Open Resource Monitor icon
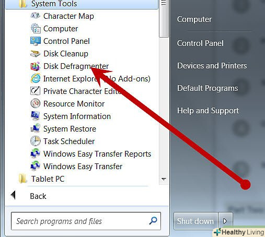Screen dimensions: 265x237 36,103
